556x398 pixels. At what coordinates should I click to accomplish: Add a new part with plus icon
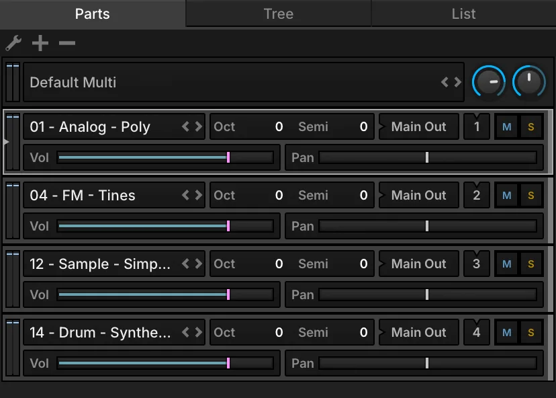(40, 43)
